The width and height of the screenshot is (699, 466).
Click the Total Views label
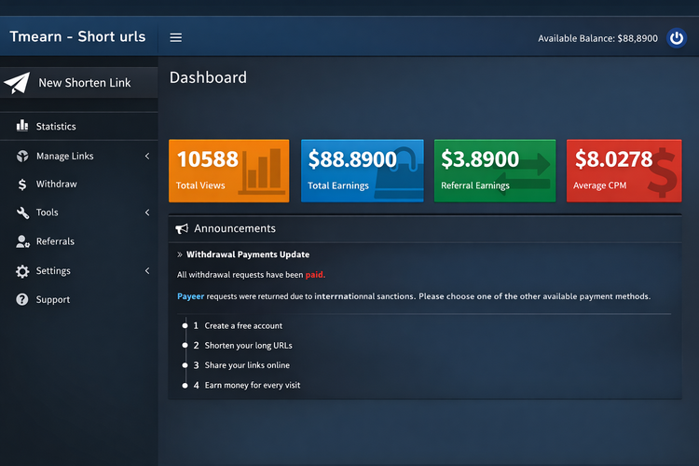[200, 185]
